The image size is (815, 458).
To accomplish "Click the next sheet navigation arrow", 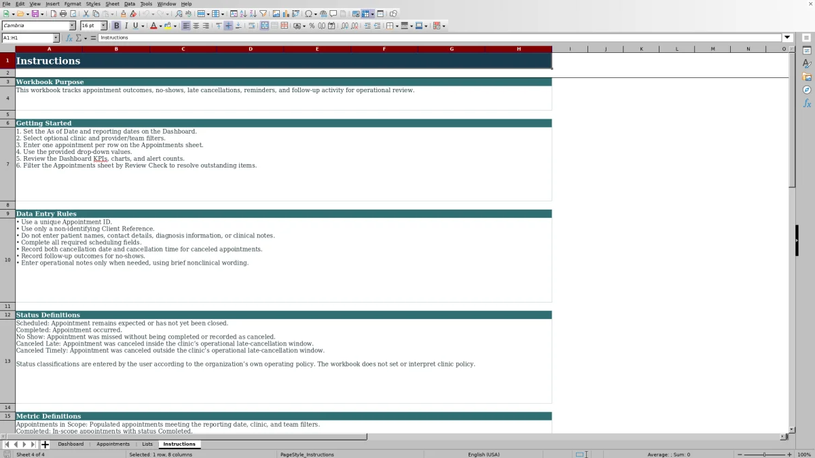I will point(24,444).
